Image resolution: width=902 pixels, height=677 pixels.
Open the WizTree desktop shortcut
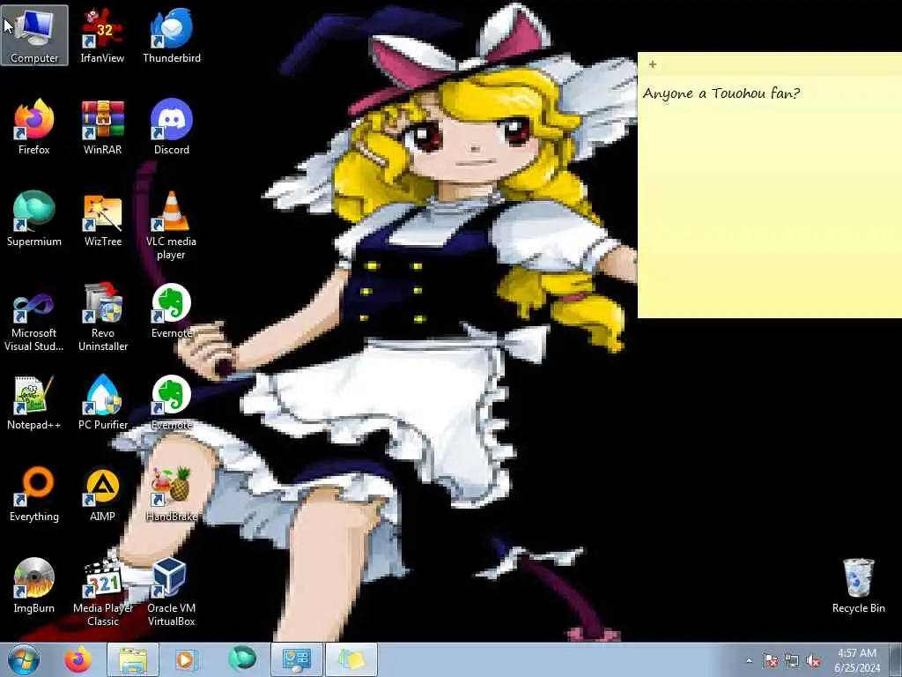(102, 219)
